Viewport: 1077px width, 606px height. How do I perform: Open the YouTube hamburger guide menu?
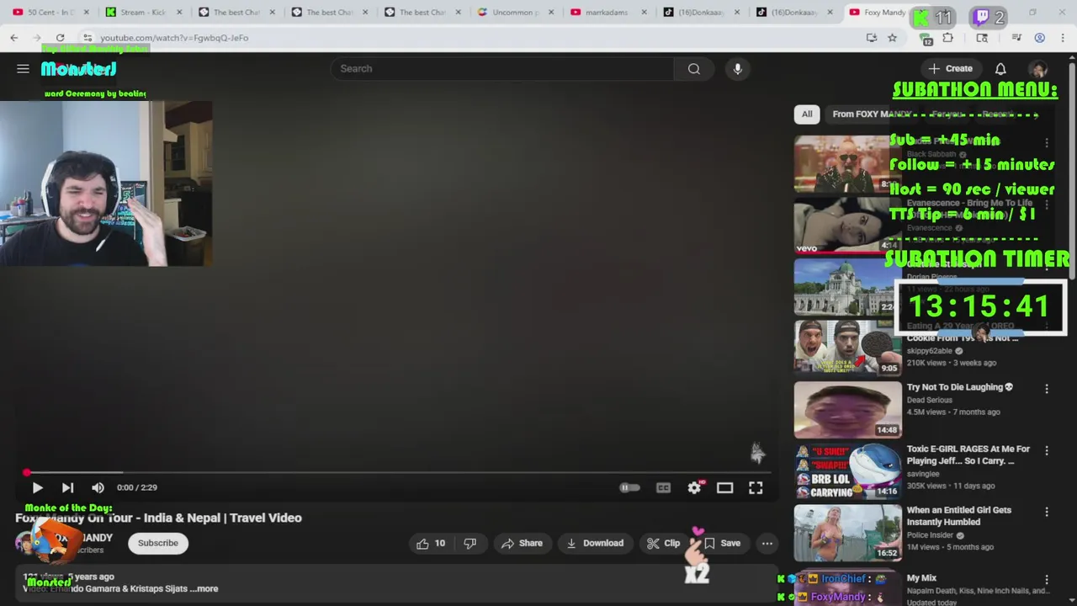click(x=23, y=69)
